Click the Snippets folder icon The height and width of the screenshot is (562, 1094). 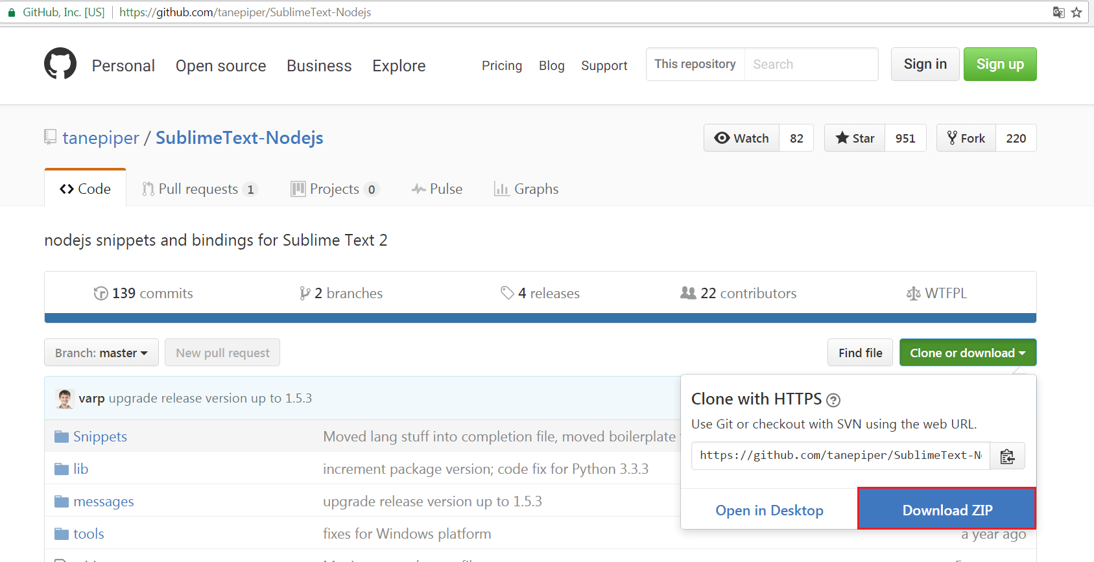click(62, 436)
